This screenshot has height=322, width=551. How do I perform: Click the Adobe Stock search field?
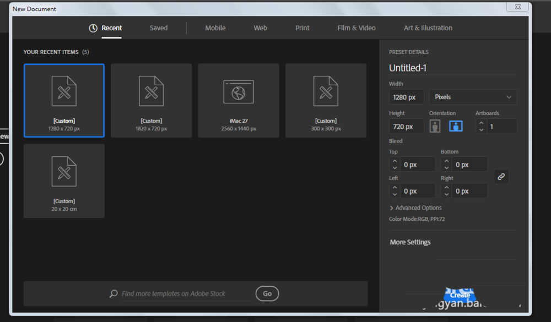(186, 293)
